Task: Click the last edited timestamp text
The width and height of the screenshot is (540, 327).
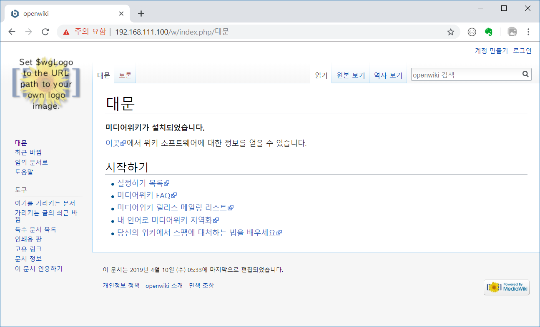Action: [x=193, y=270]
